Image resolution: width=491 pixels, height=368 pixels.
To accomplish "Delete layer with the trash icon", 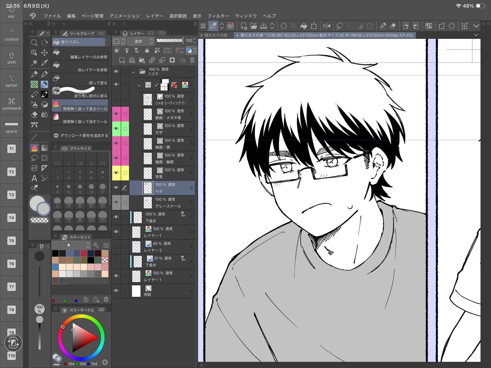I will (192, 60).
